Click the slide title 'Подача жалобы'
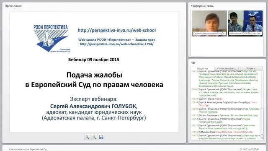Screen dimensions: 268x151 94,75
